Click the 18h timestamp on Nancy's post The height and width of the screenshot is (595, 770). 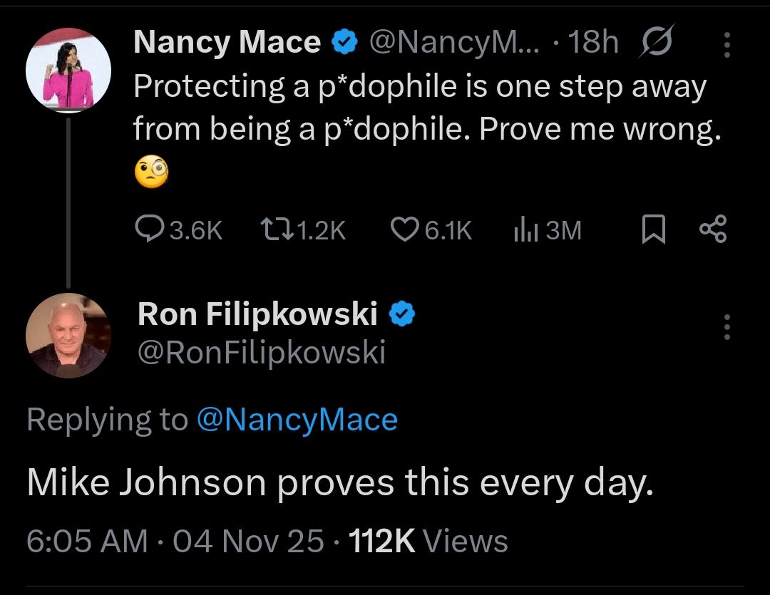pos(594,43)
